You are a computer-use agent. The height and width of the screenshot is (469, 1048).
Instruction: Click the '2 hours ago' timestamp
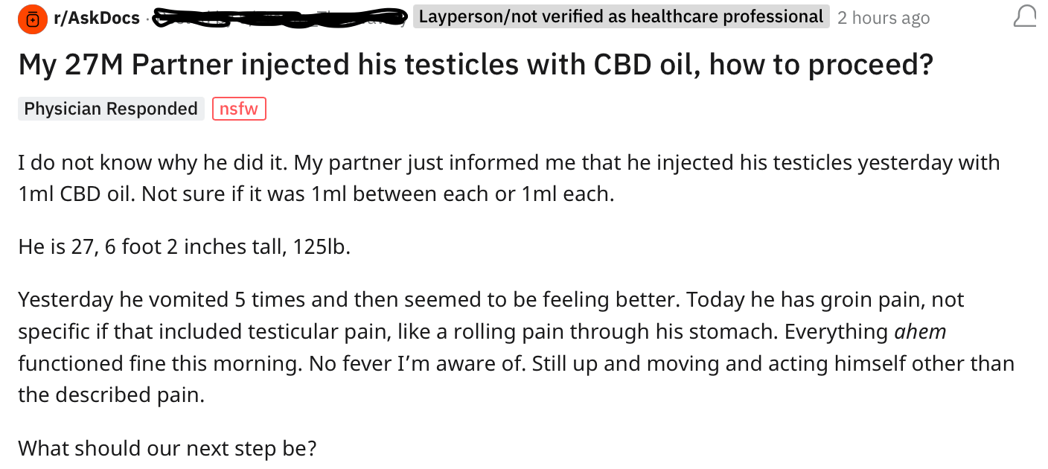[883, 19]
